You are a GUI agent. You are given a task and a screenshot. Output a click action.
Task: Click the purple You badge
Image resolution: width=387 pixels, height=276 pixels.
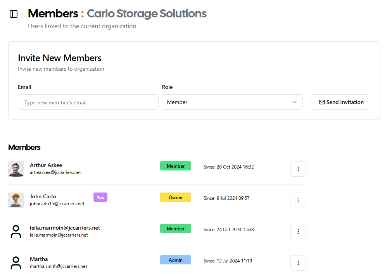click(100, 197)
